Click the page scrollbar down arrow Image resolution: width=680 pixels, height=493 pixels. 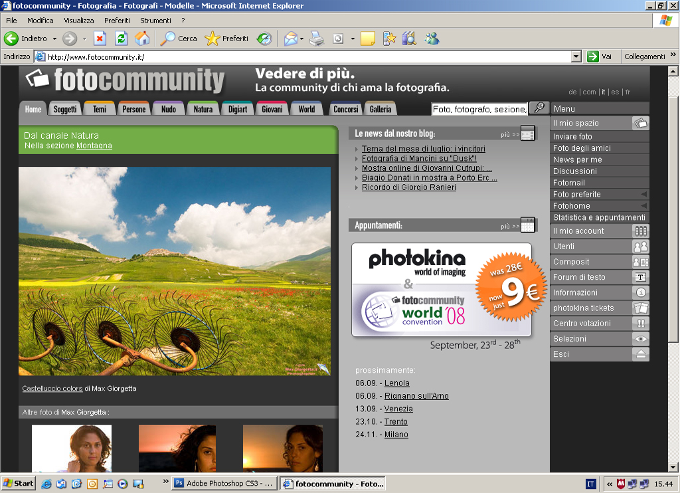[673, 467]
